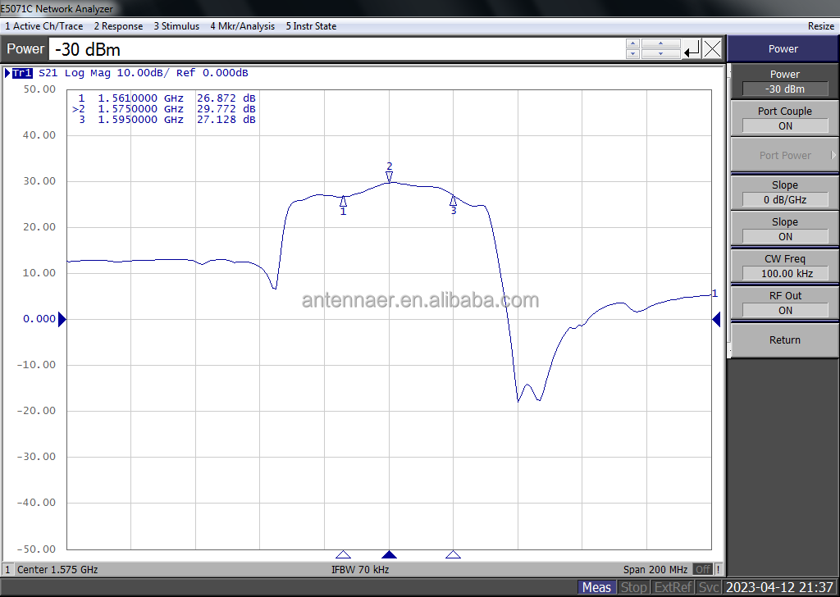This screenshot has width=840, height=597.
Task: Select marker 3 triangle on the trace
Action: (453, 201)
